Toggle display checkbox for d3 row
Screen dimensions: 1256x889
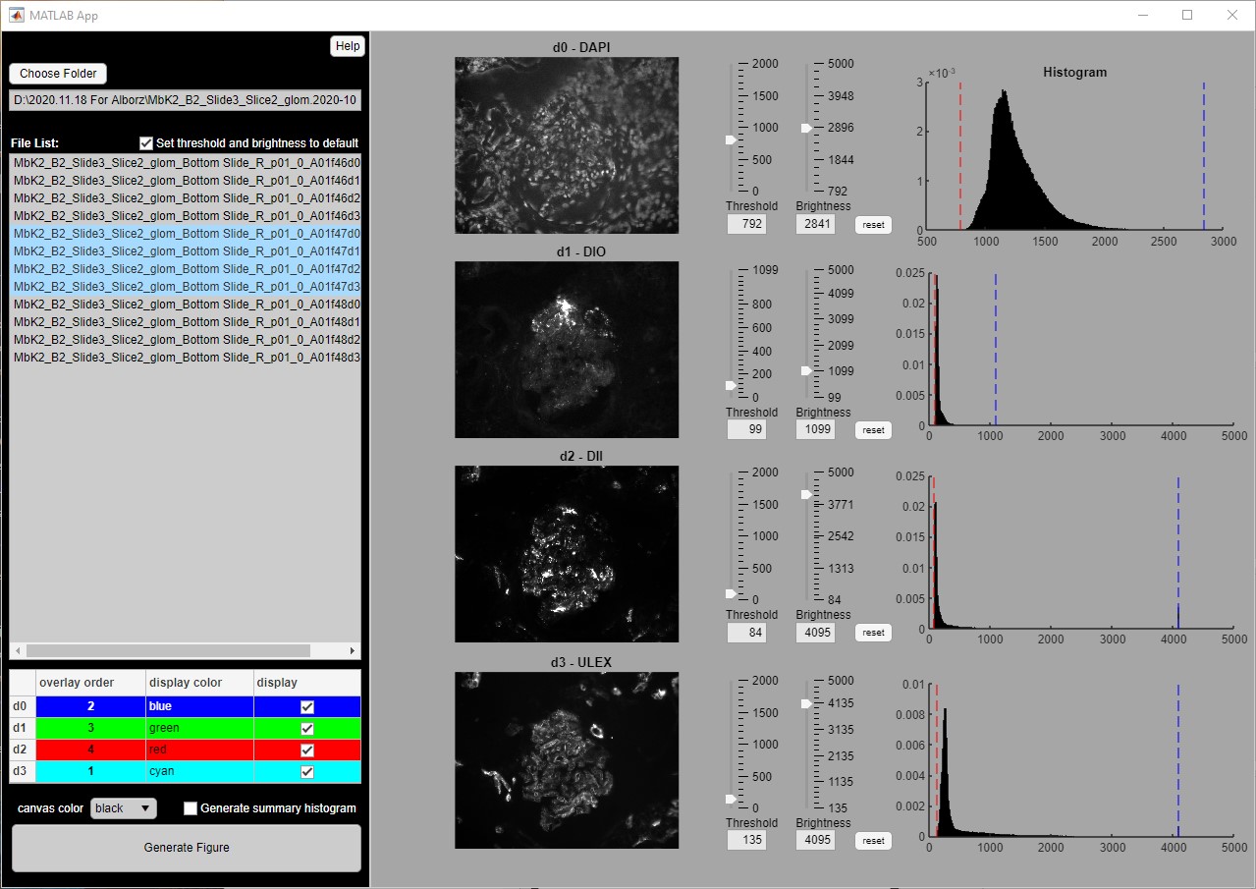click(307, 772)
